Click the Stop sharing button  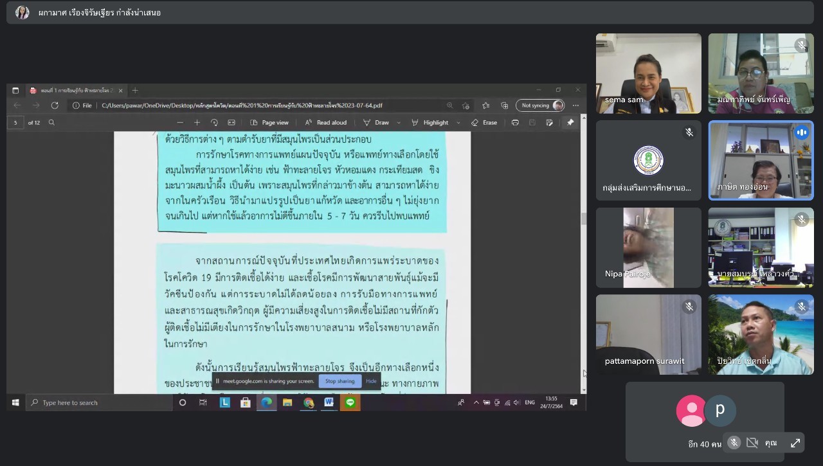pos(339,381)
